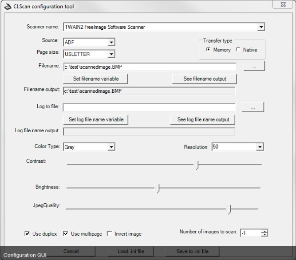296x260 pixels.
Task: Toggle the Use multipage checkbox
Action: (x=66, y=233)
